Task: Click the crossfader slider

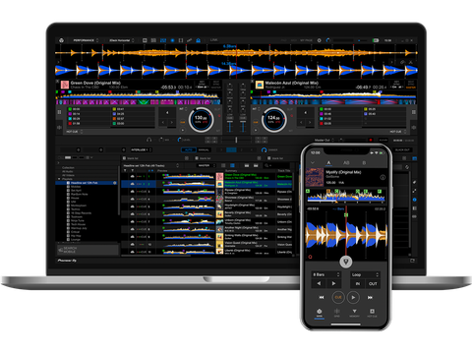Action: point(236,140)
